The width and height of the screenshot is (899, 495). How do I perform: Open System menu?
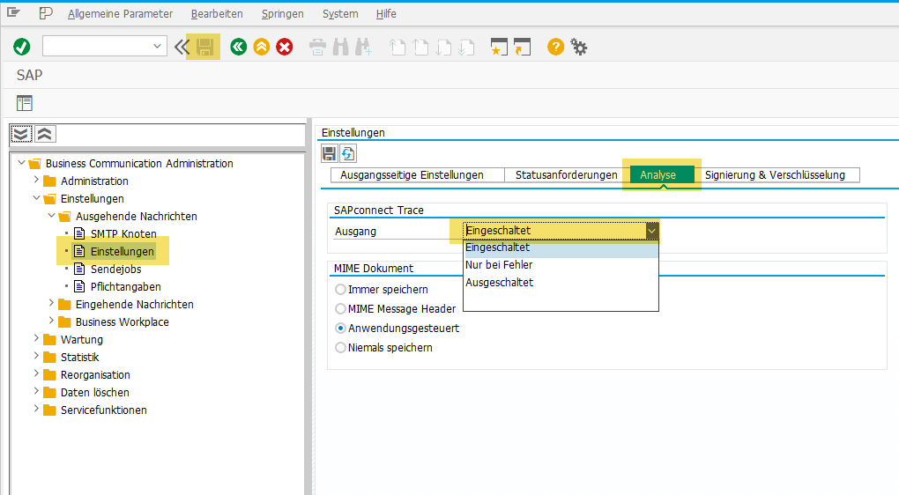340,14
